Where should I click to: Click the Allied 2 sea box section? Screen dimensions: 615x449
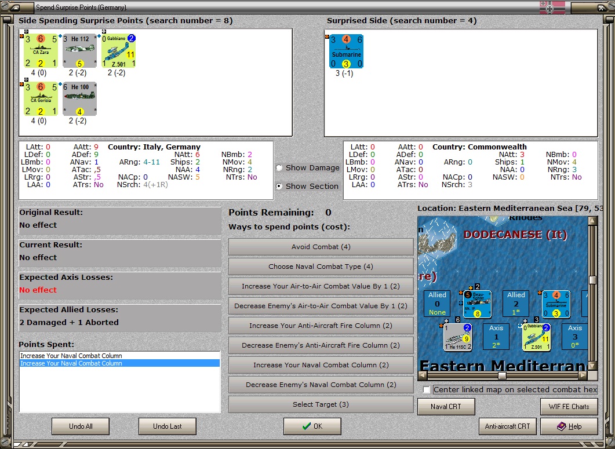pyautogui.click(x=516, y=304)
